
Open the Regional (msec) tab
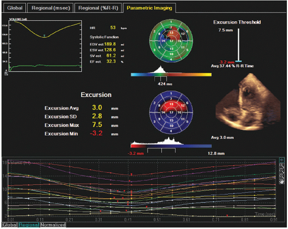pyautogui.click(x=51, y=8)
